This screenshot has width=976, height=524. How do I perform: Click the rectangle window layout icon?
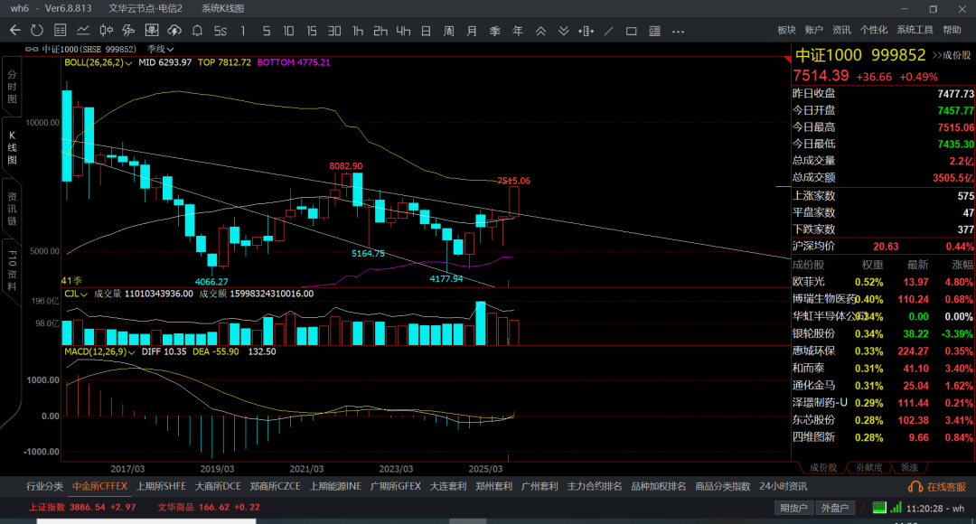631,31
